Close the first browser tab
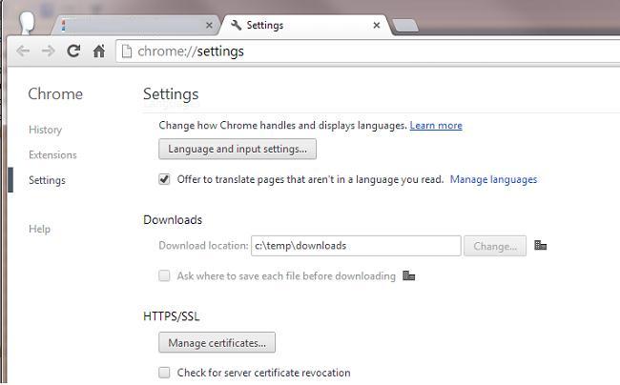620x385 pixels. coord(209,26)
